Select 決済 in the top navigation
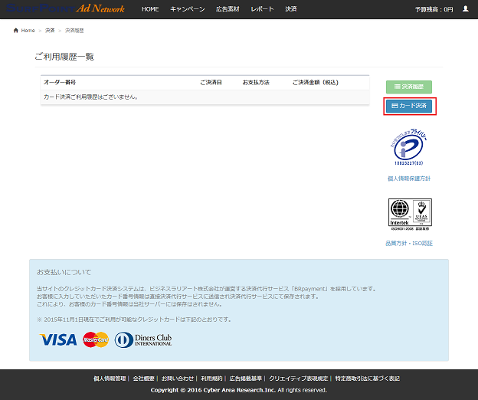Screen dimensions: 478x400 (290, 9)
